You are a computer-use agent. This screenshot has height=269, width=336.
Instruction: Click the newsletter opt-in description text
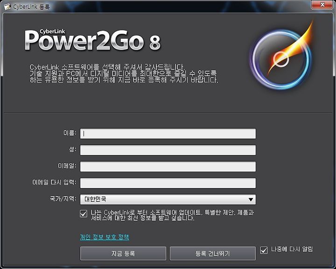[x=172, y=215]
